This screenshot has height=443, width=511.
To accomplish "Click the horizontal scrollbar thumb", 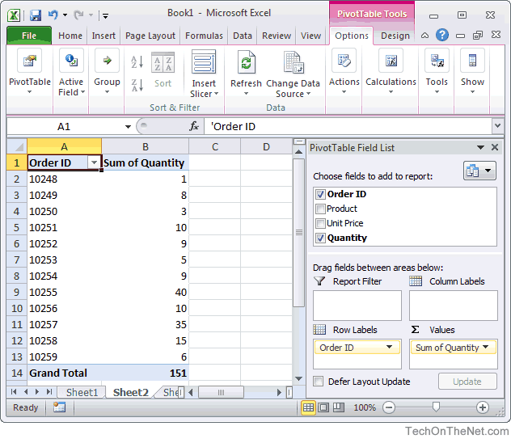I will tap(221, 392).
